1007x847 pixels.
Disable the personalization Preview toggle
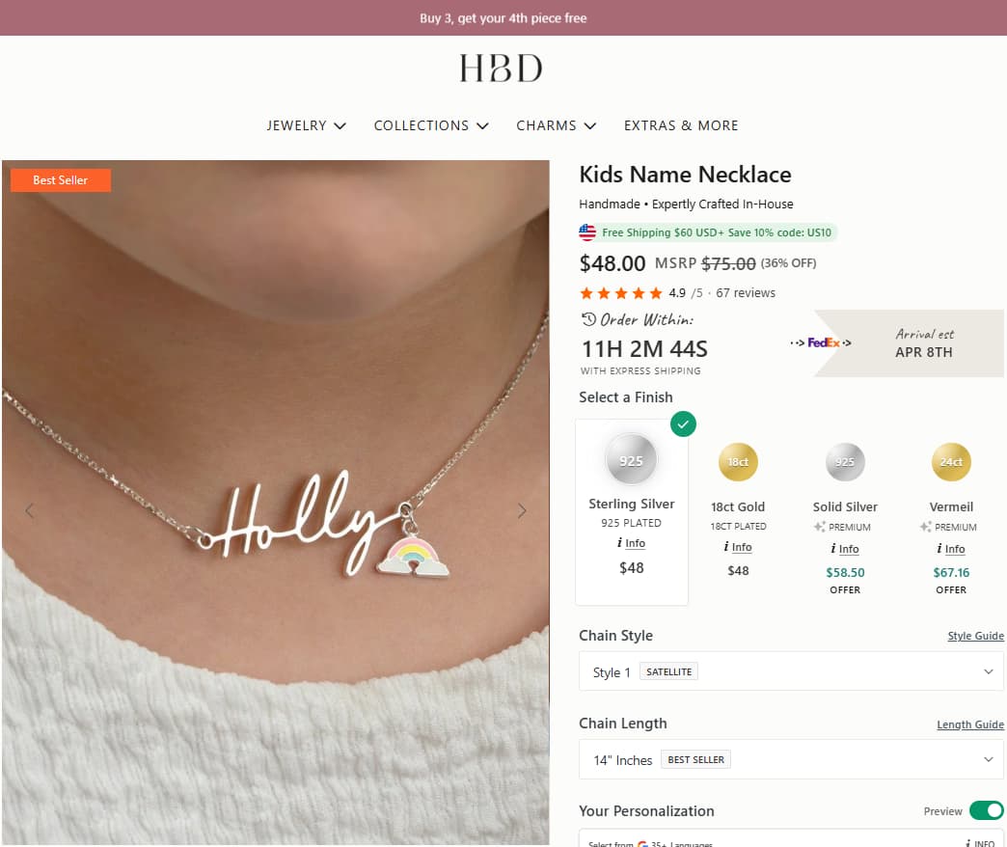(985, 810)
